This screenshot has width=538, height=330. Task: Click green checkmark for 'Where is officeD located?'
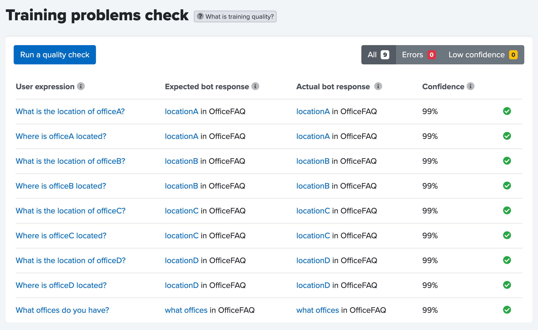tap(507, 285)
